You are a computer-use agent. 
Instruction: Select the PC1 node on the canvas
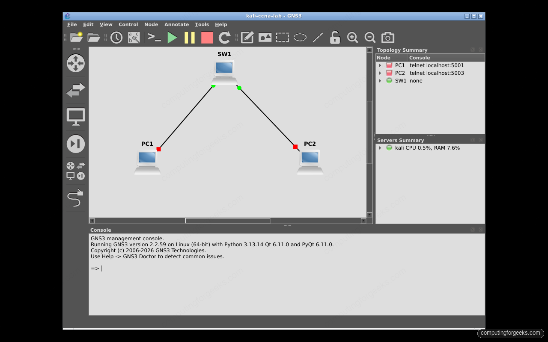(x=147, y=162)
